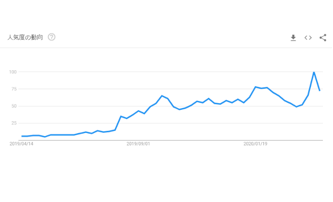Open the embed code icon

tap(308, 38)
